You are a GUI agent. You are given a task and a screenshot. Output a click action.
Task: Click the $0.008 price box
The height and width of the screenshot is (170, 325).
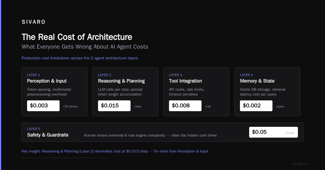coord(185,106)
